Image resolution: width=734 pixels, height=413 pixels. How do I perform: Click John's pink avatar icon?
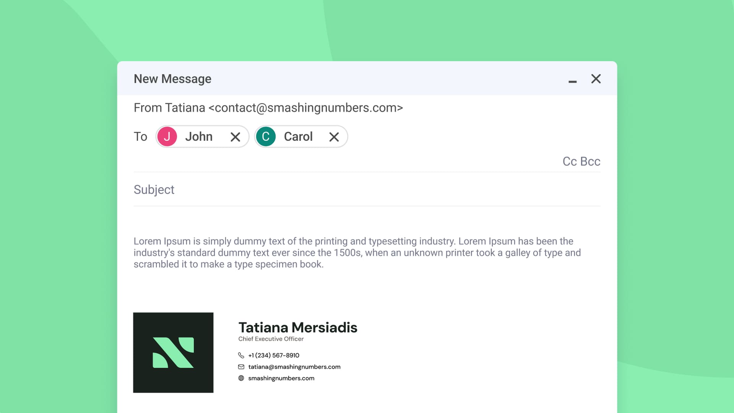(167, 137)
